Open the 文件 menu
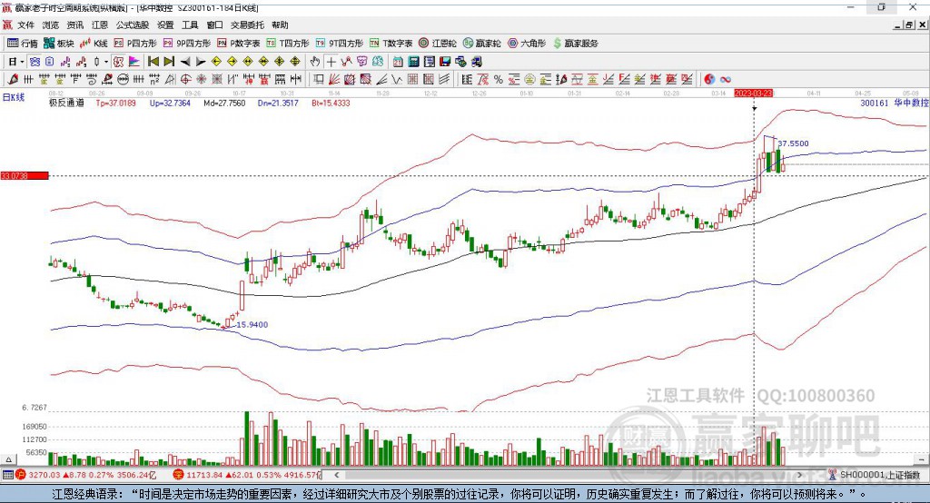Image resolution: width=930 pixels, height=503 pixels. pos(25,25)
